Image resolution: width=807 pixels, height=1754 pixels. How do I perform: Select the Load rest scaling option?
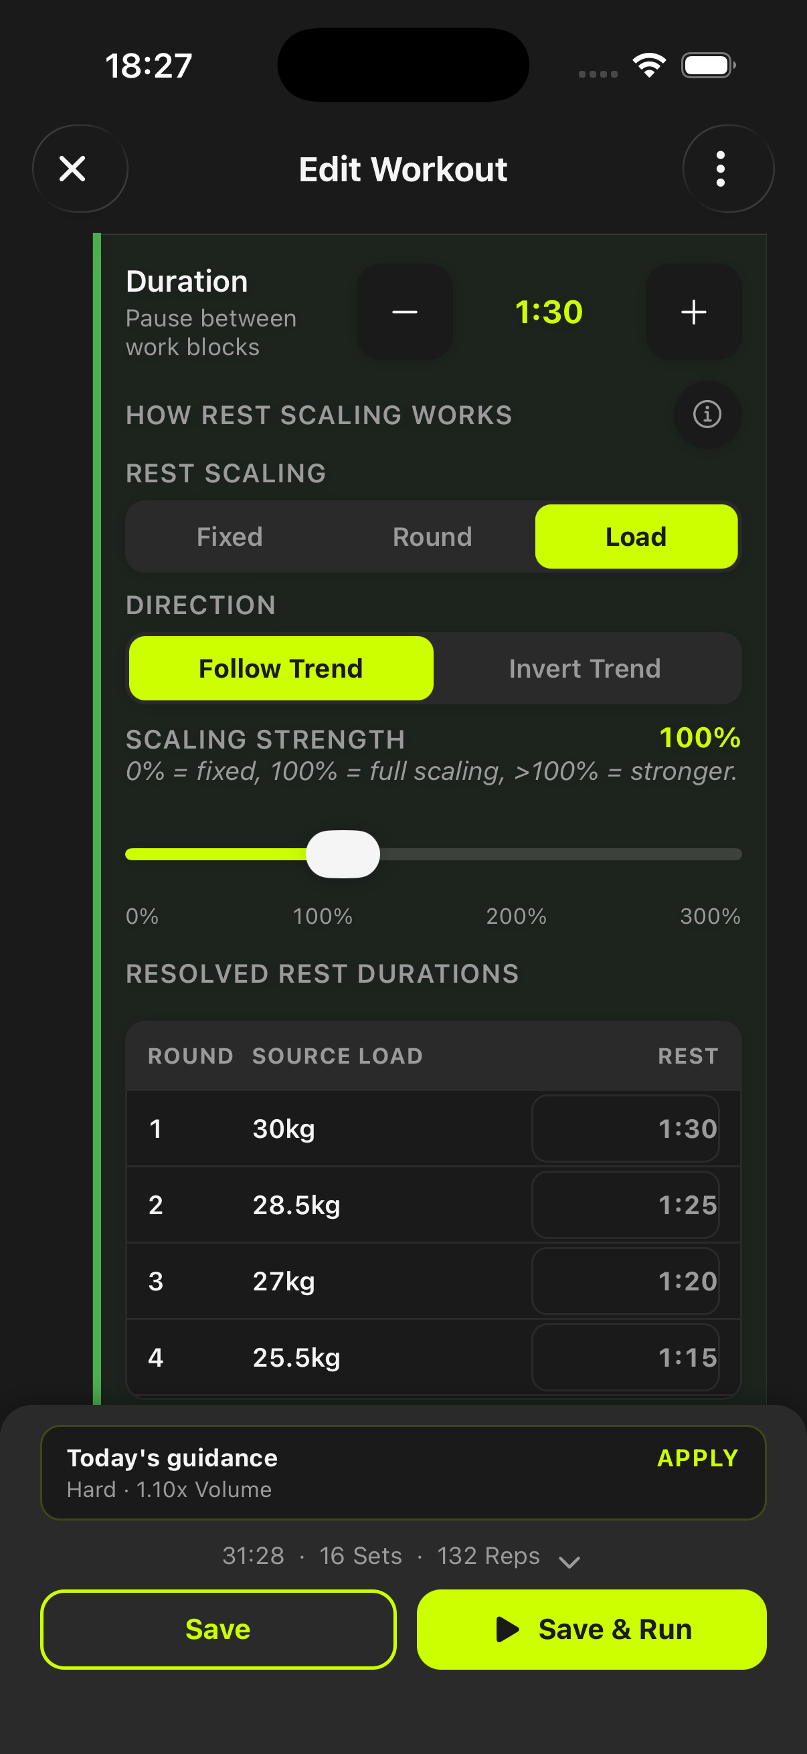(x=636, y=537)
